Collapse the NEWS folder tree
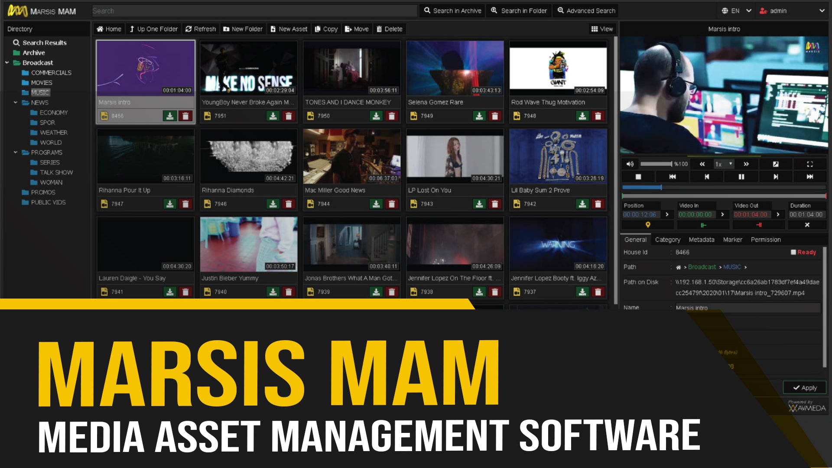832x468 pixels. point(16,103)
